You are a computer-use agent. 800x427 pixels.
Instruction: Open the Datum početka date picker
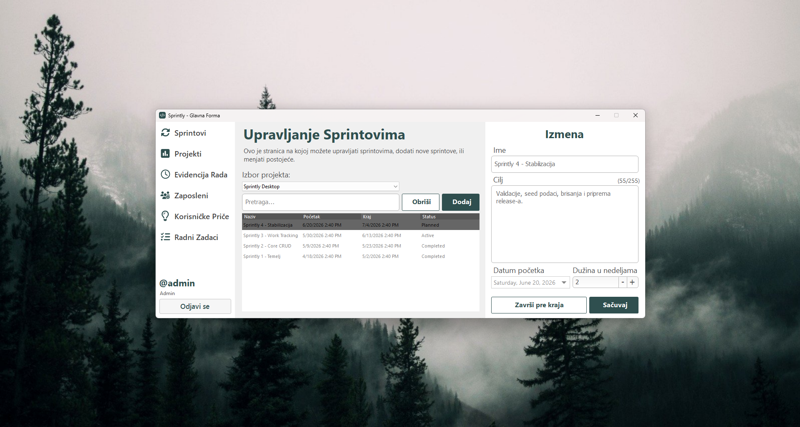[530, 283]
